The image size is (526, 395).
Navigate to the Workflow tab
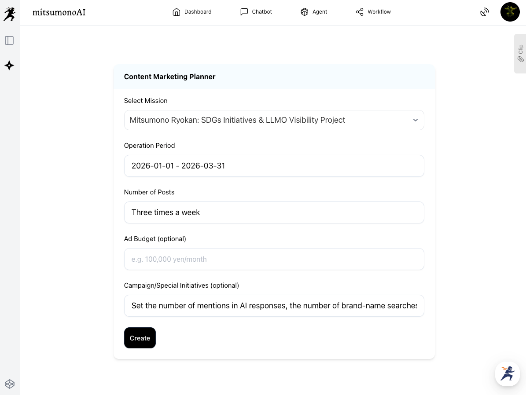(373, 12)
